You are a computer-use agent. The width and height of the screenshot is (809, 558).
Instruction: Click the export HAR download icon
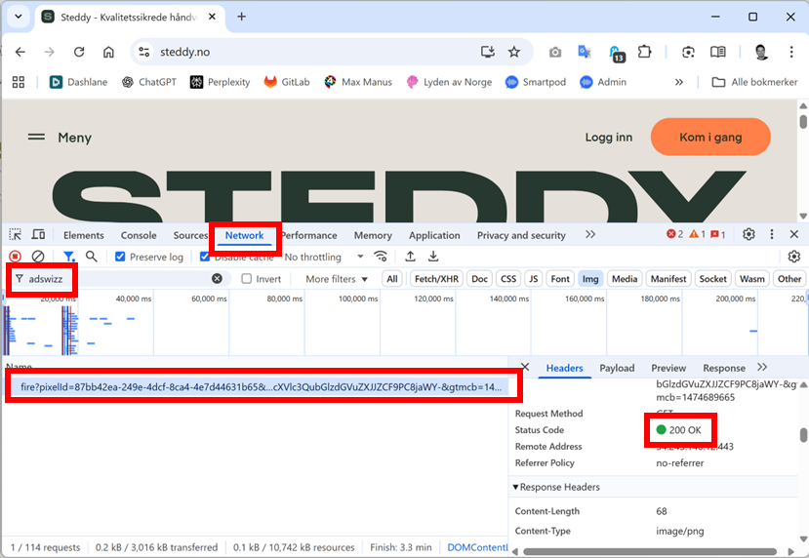[433, 257]
